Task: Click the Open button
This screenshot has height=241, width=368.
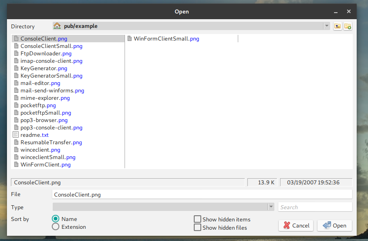Action: pyautogui.click(x=334, y=225)
